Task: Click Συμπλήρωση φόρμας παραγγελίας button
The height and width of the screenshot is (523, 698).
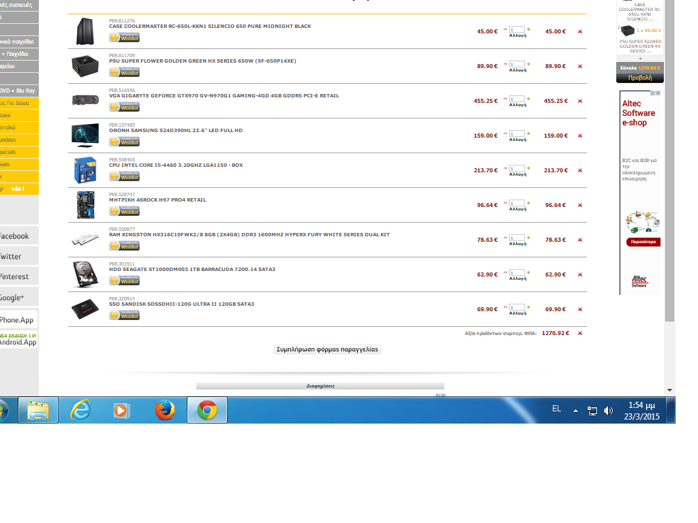Action: 327,349
